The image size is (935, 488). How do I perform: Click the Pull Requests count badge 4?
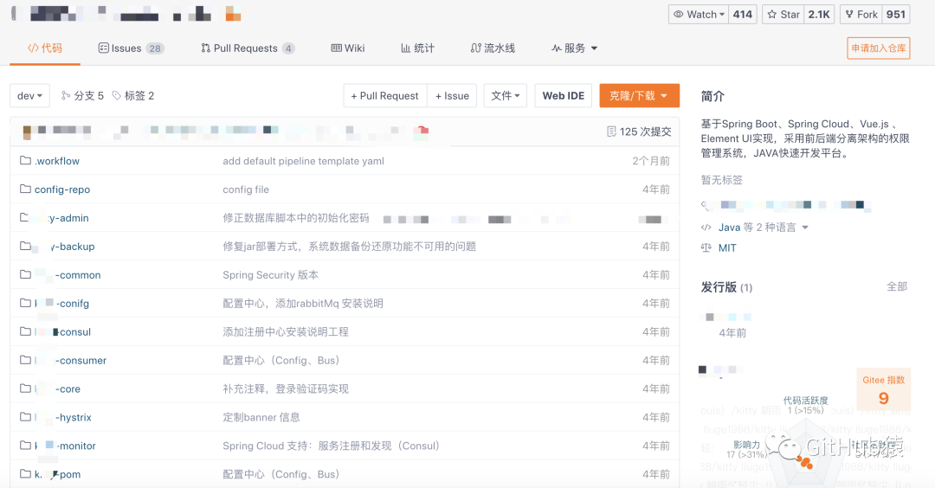point(288,48)
